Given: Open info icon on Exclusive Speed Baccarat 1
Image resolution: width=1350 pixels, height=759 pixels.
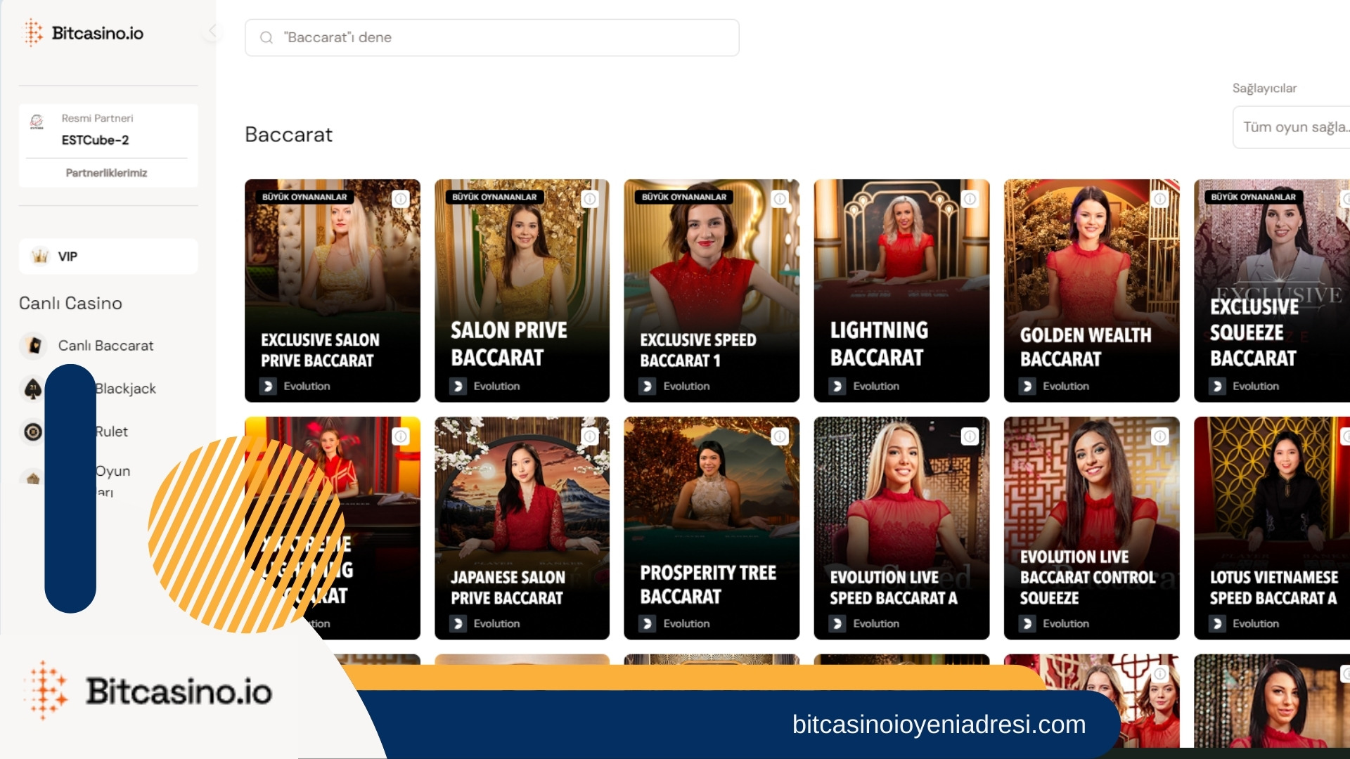Looking at the screenshot, I should (x=780, y=199).
